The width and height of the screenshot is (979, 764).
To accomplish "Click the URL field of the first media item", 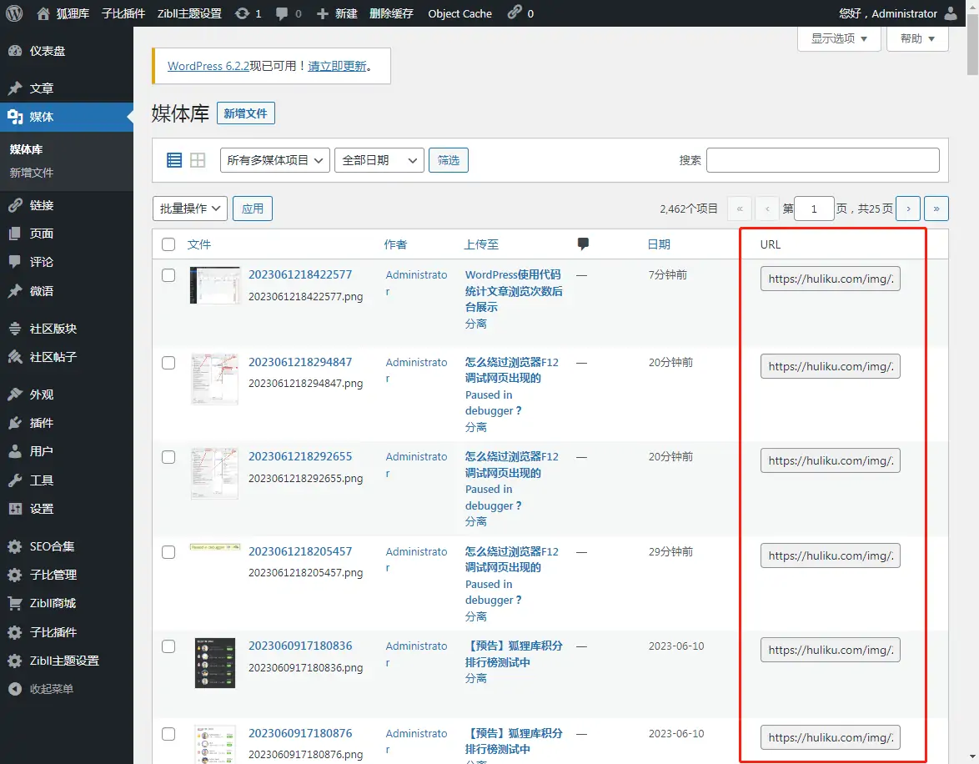I will [830, 278].
